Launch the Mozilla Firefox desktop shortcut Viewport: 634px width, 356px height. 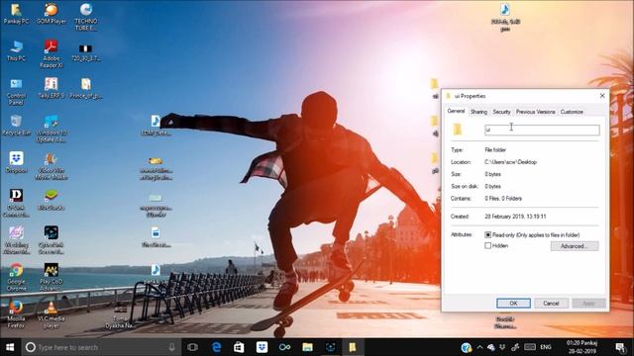click(16, 314)
